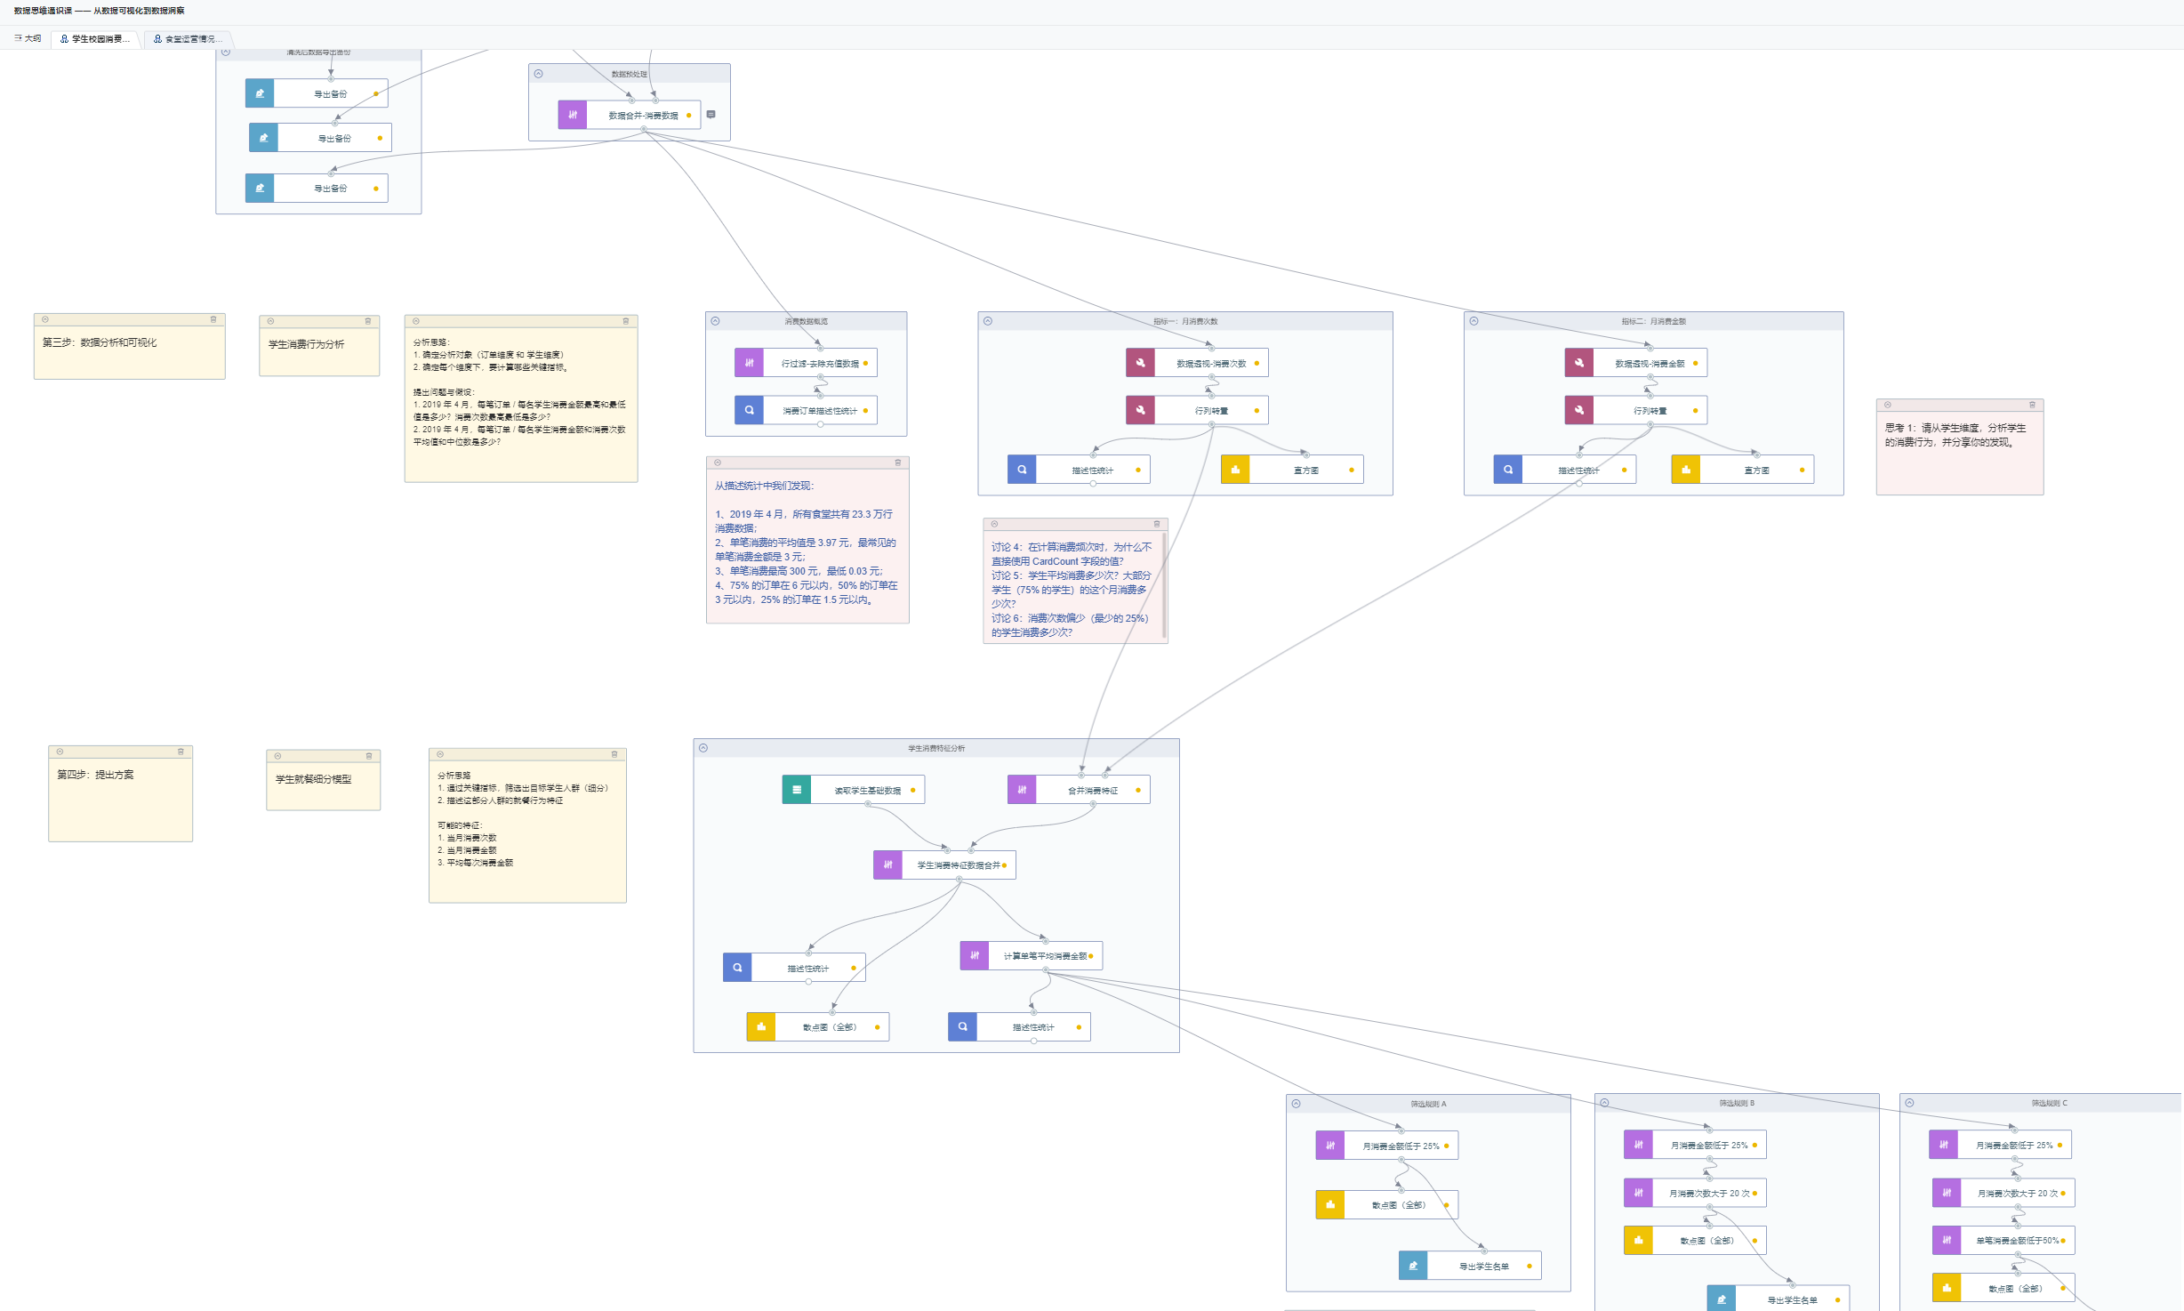The height and width of the screenshot is (1311, 2184).
Task: Select the 学生消费特征数据合并 node
Action: (x=958, y=865)
